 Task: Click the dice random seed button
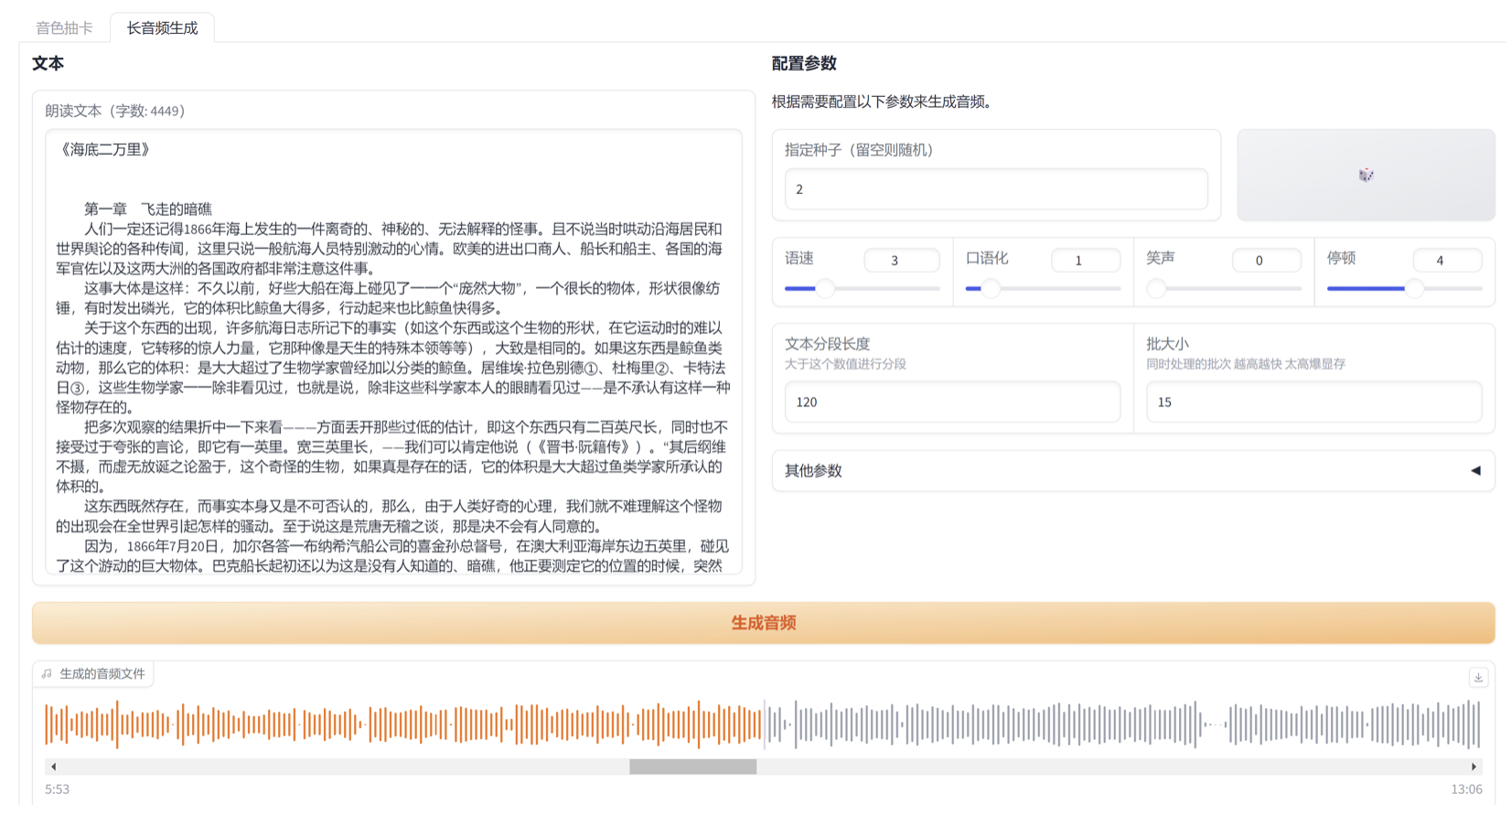tap(1366, 175)
